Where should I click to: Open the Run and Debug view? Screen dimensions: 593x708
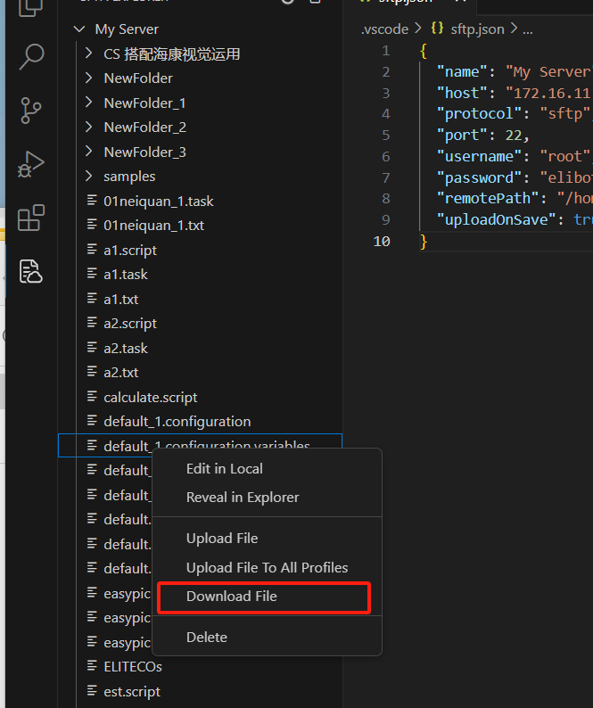[x=31, y=165]
